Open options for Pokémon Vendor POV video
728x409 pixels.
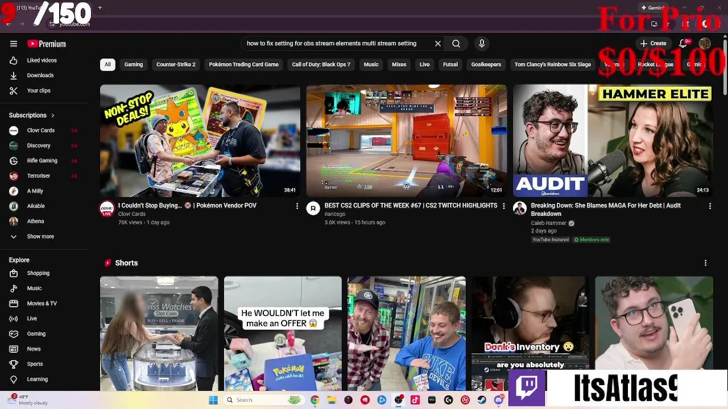click(x=297, y=206)
